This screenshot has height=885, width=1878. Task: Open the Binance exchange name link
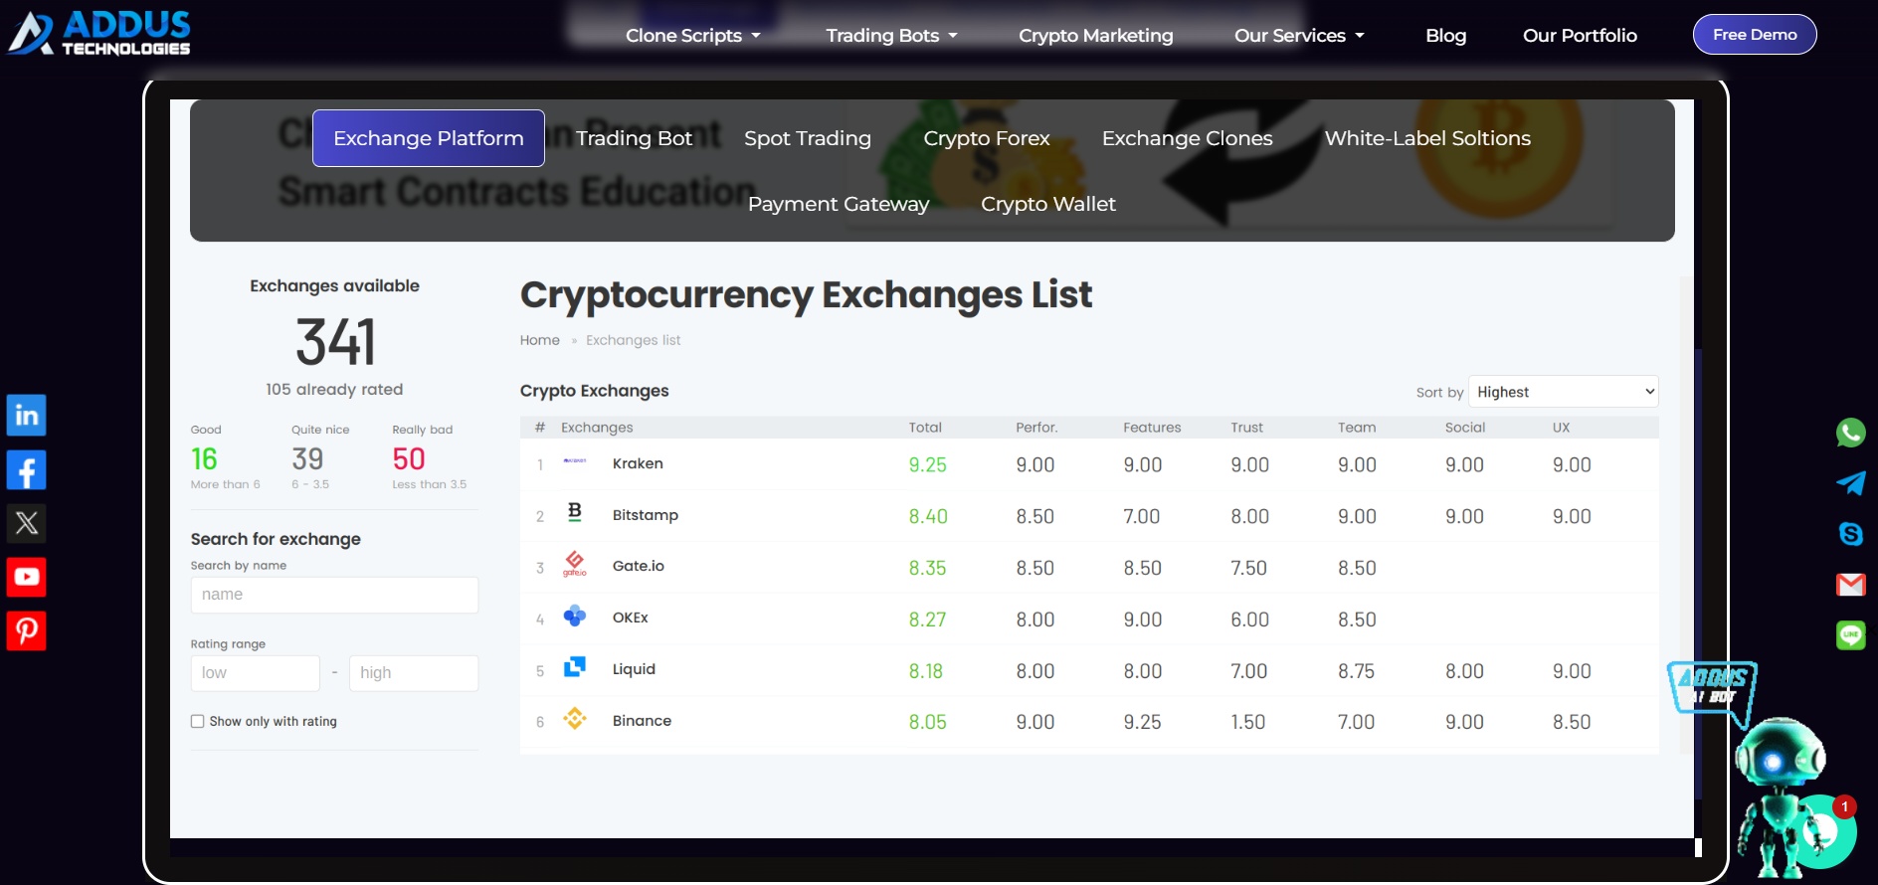click(x=642, y=721)
